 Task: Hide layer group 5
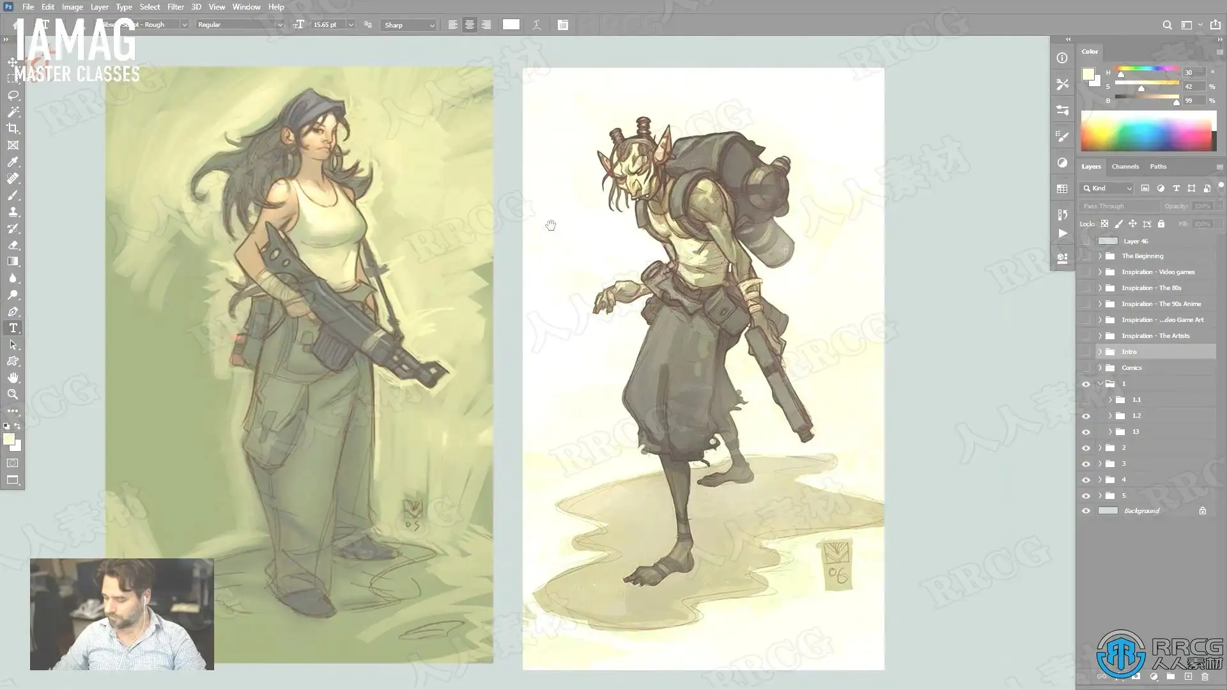point(1086,496)
